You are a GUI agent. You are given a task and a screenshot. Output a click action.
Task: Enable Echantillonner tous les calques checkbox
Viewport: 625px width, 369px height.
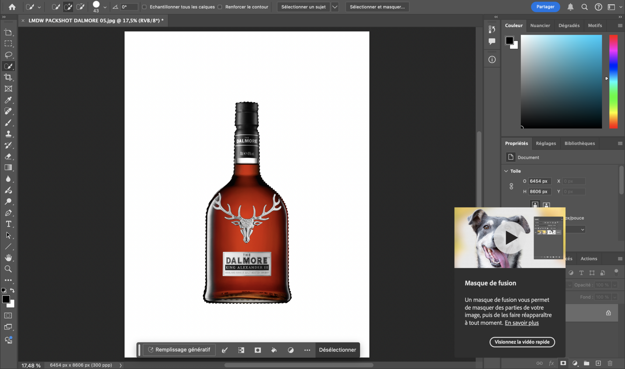click(144, 7)
